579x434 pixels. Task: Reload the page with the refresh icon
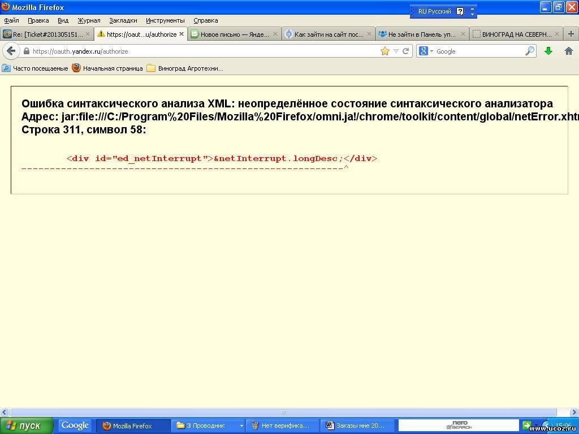coord(405,51)
